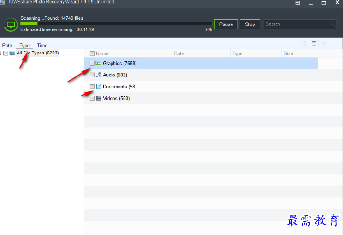Check the Graphics (7688) checkbox

tap(92, 64)
